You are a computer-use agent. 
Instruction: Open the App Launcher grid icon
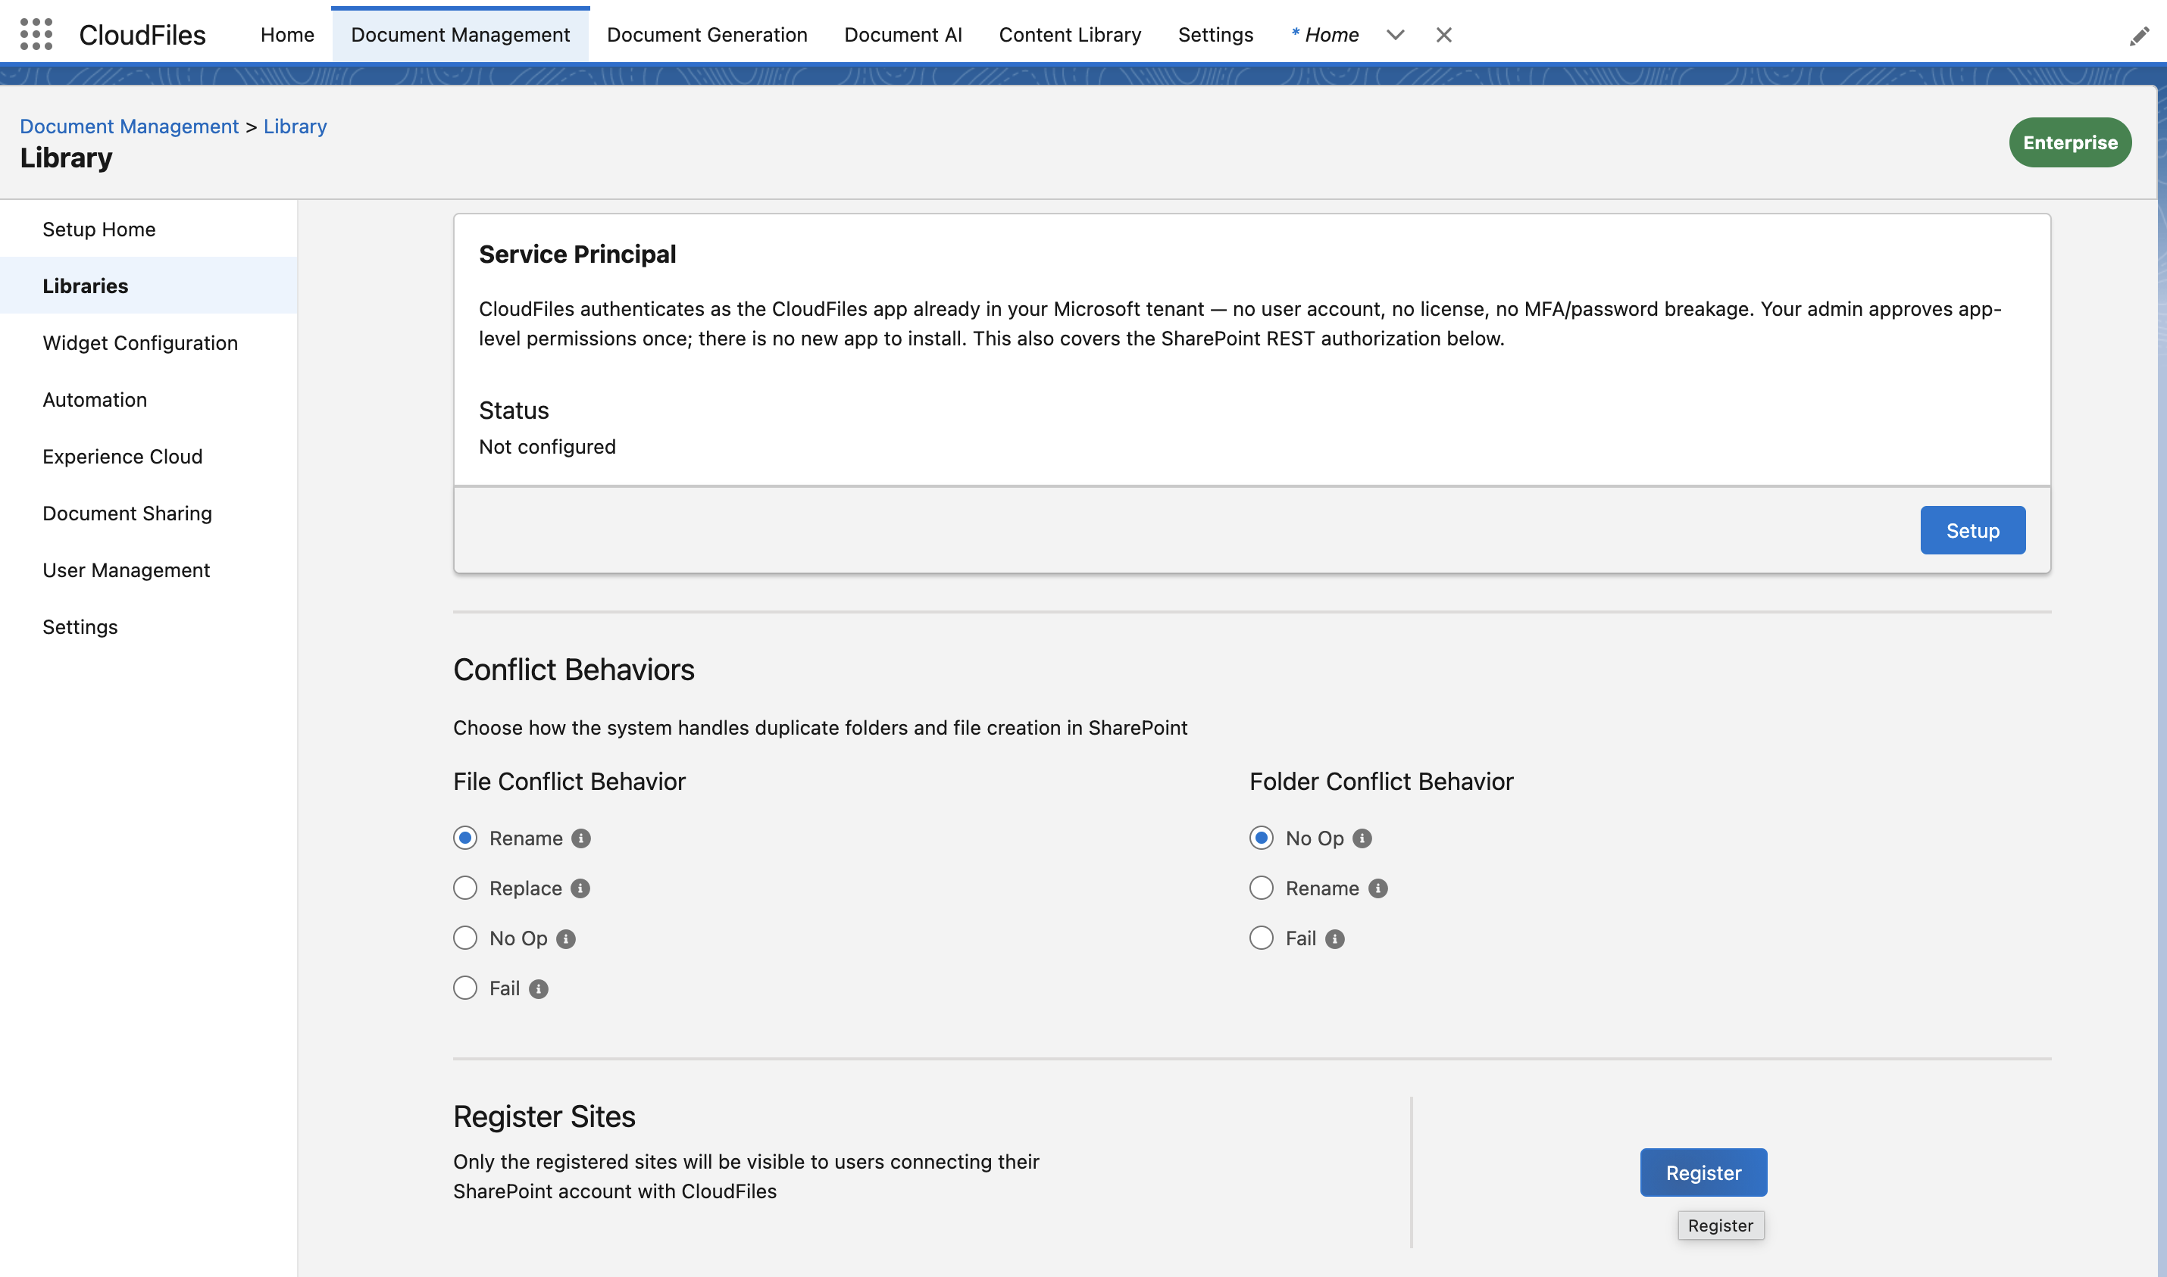[x=36, y=34]
